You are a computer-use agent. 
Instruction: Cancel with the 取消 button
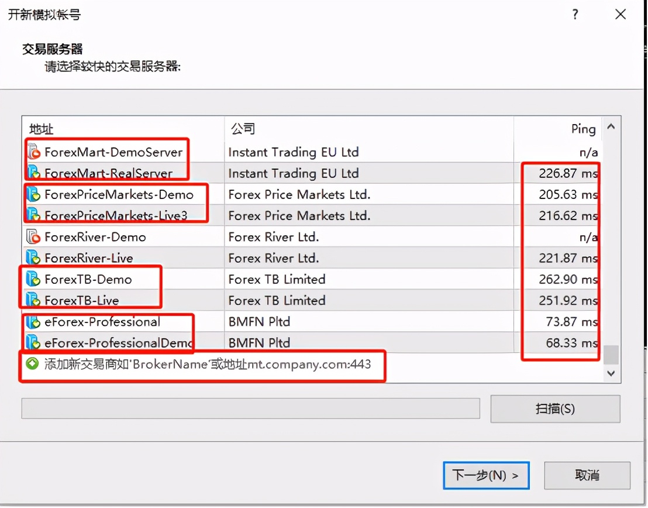[587, 475]
